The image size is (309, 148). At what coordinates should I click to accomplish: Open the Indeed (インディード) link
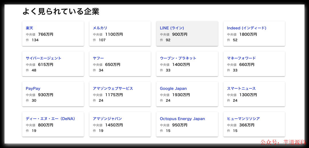(247, 28)
